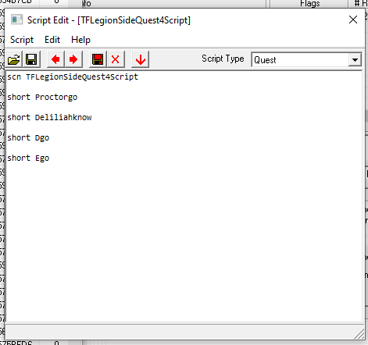Expand the Script Type dropdown arrow
Viewport: 368px width, 345px height.
pos(355,60)
